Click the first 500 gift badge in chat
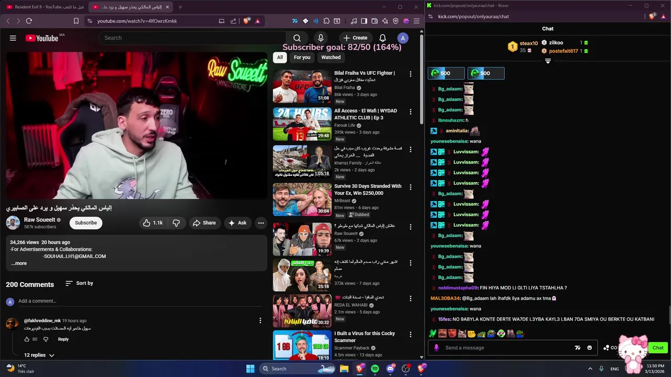This screenshot has width=671, height=377. coord(446,73)
